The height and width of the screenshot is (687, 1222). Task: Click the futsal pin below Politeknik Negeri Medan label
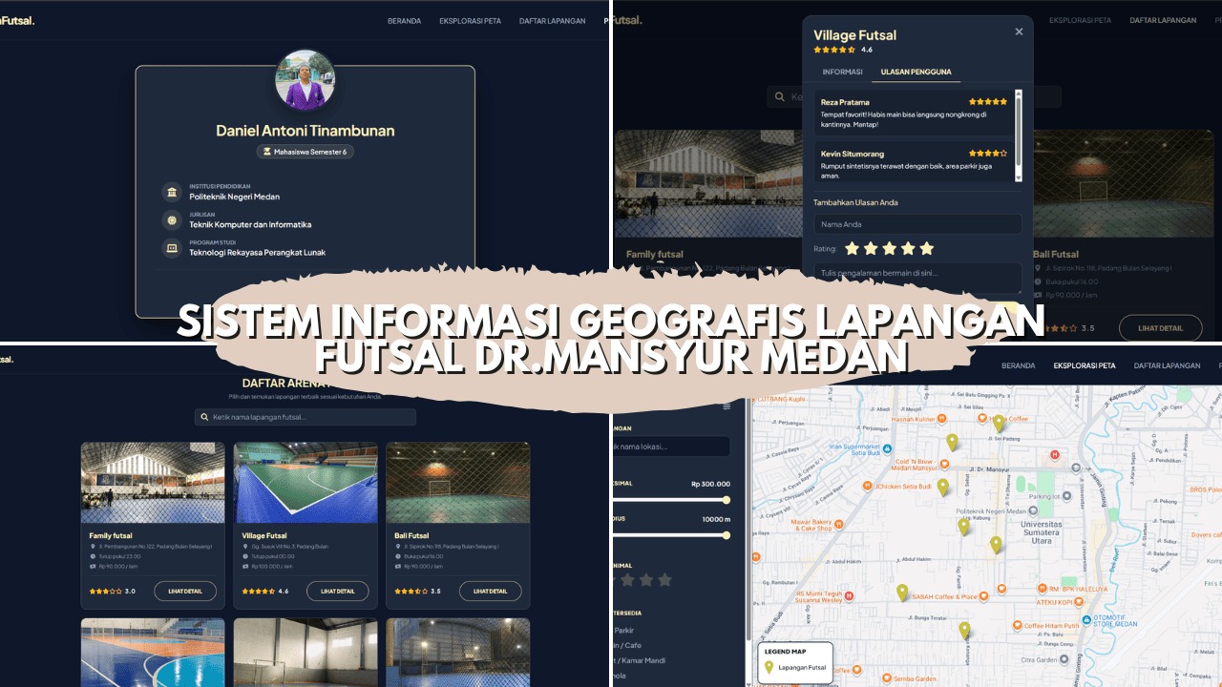click(963, 526)
